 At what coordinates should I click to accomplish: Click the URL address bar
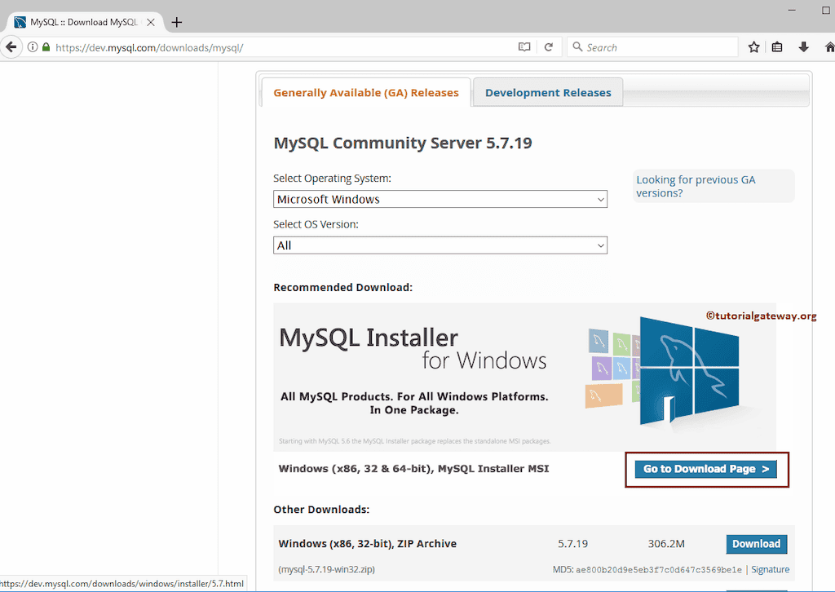pyautogui.click(x=282, y=47)
